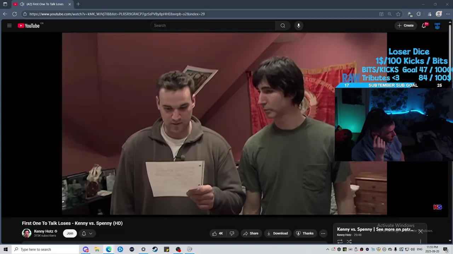Open the browser Extensions puzzle icon
453x254 pixels.
click(419, 14)
